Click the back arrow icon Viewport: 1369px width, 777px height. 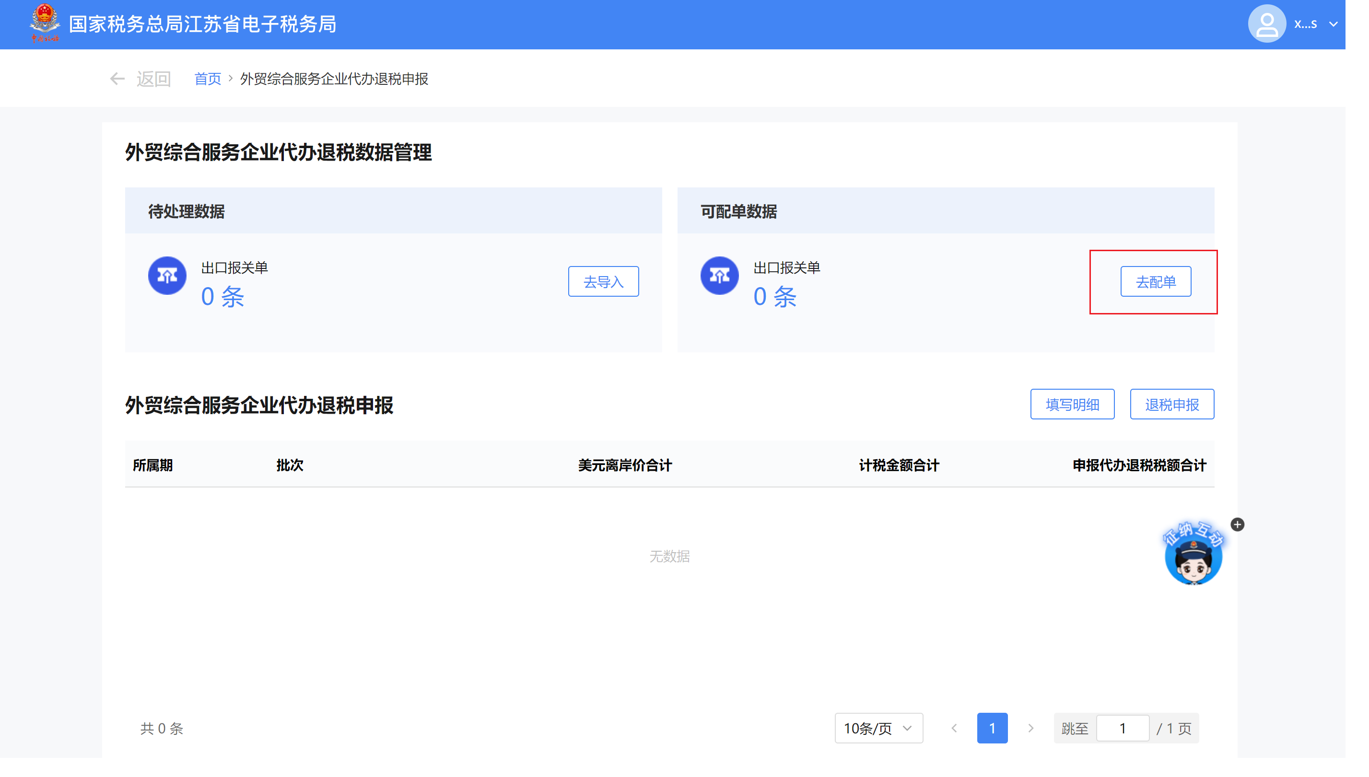point(117,79)
